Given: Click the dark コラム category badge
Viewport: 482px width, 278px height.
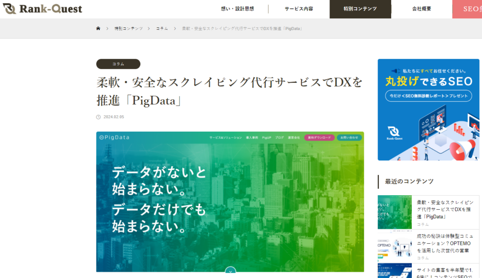Looking at the screenshot, I should (x=118, y=64).
